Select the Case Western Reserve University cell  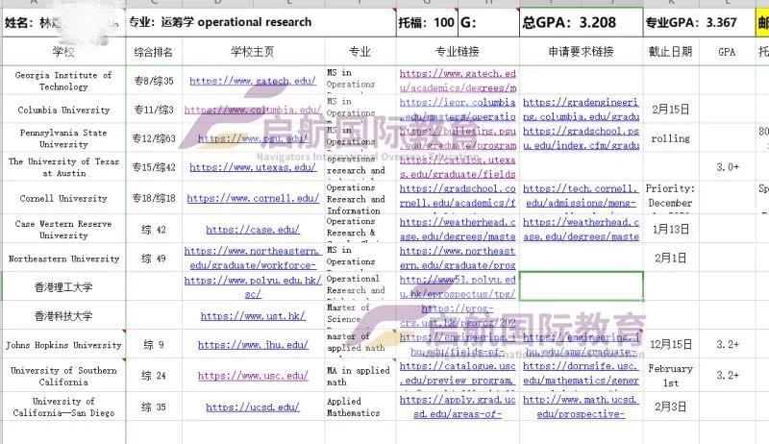63,230
